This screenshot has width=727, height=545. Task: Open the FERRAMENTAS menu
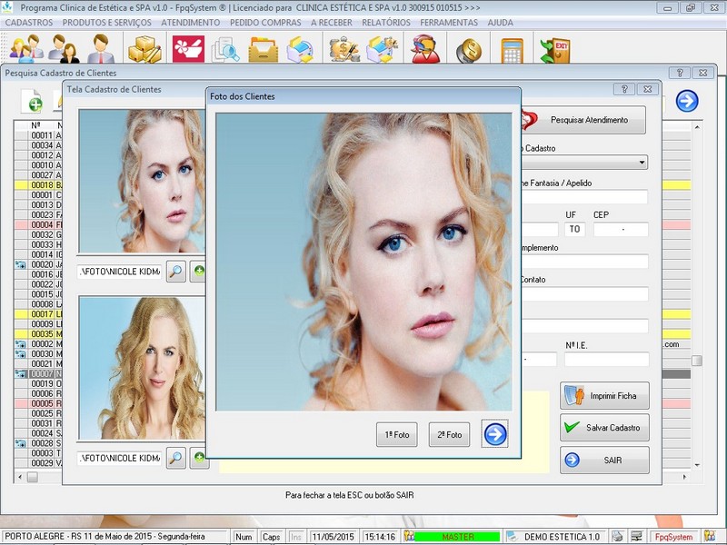point(449,22)
